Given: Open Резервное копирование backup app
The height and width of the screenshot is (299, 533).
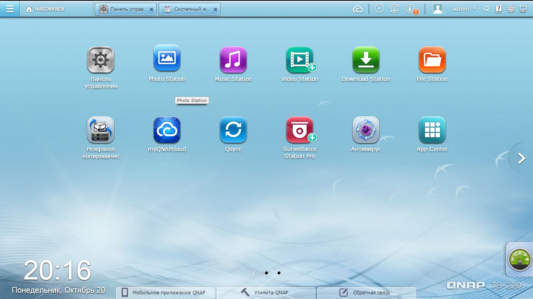Looking at the screenshot, I should 101,130.
